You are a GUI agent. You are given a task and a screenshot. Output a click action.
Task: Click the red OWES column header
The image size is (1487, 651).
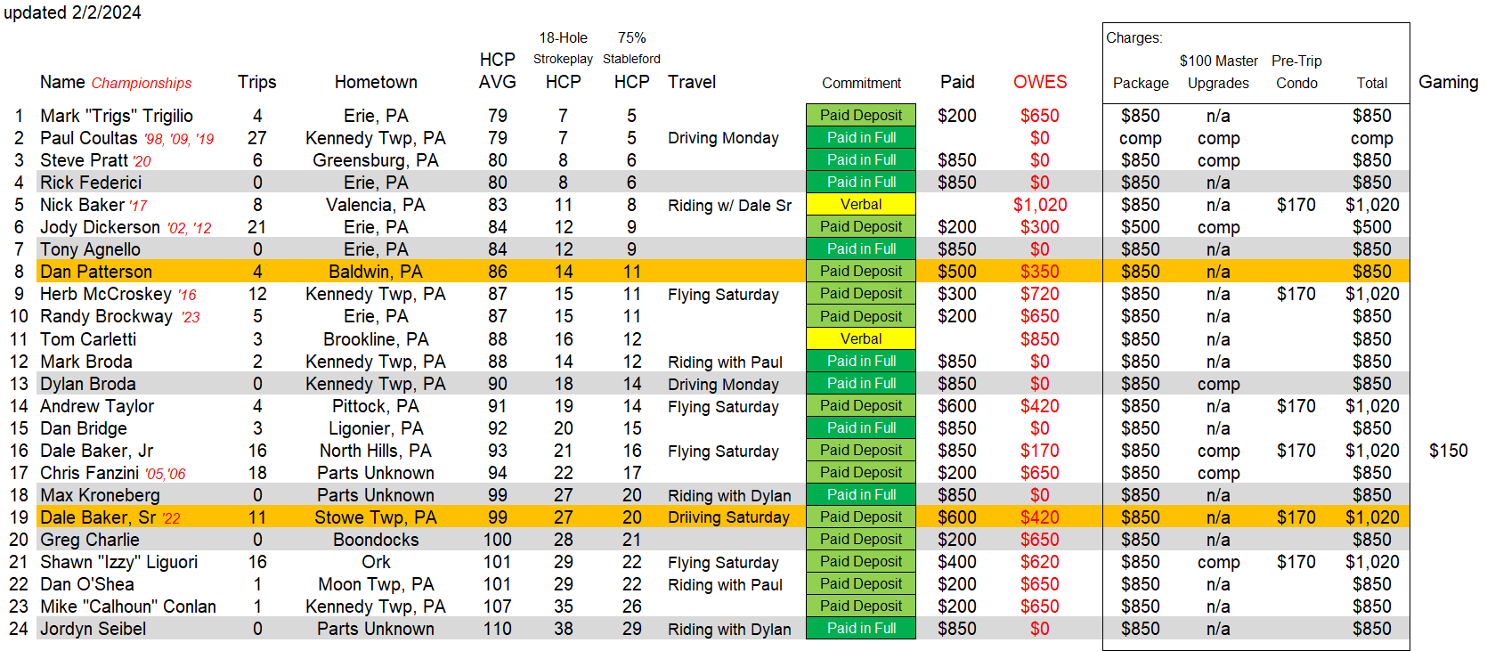1039,82
